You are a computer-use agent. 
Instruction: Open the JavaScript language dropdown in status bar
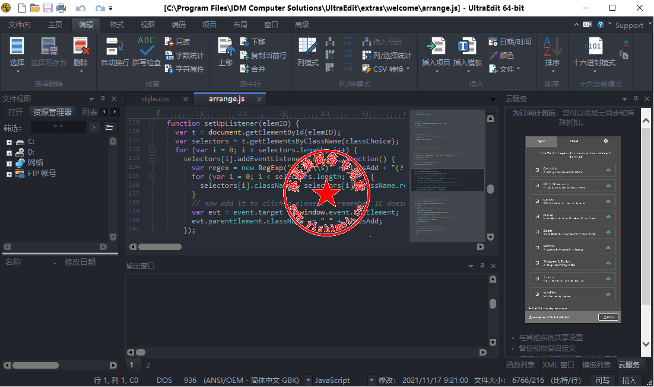(371, 380)
